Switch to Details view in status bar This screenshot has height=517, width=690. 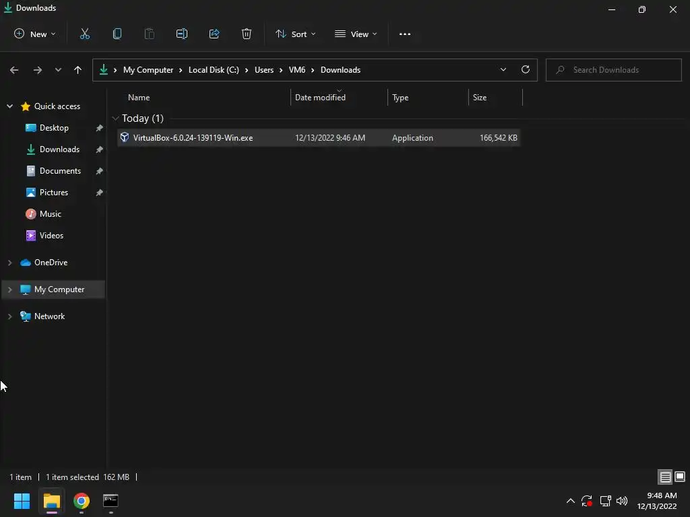coord(665,477)
